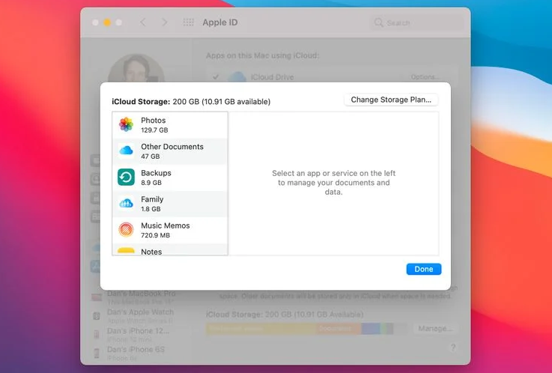Click the Apple ID profile picture
This screenshot has height=373, width=552.
[136, 73]
